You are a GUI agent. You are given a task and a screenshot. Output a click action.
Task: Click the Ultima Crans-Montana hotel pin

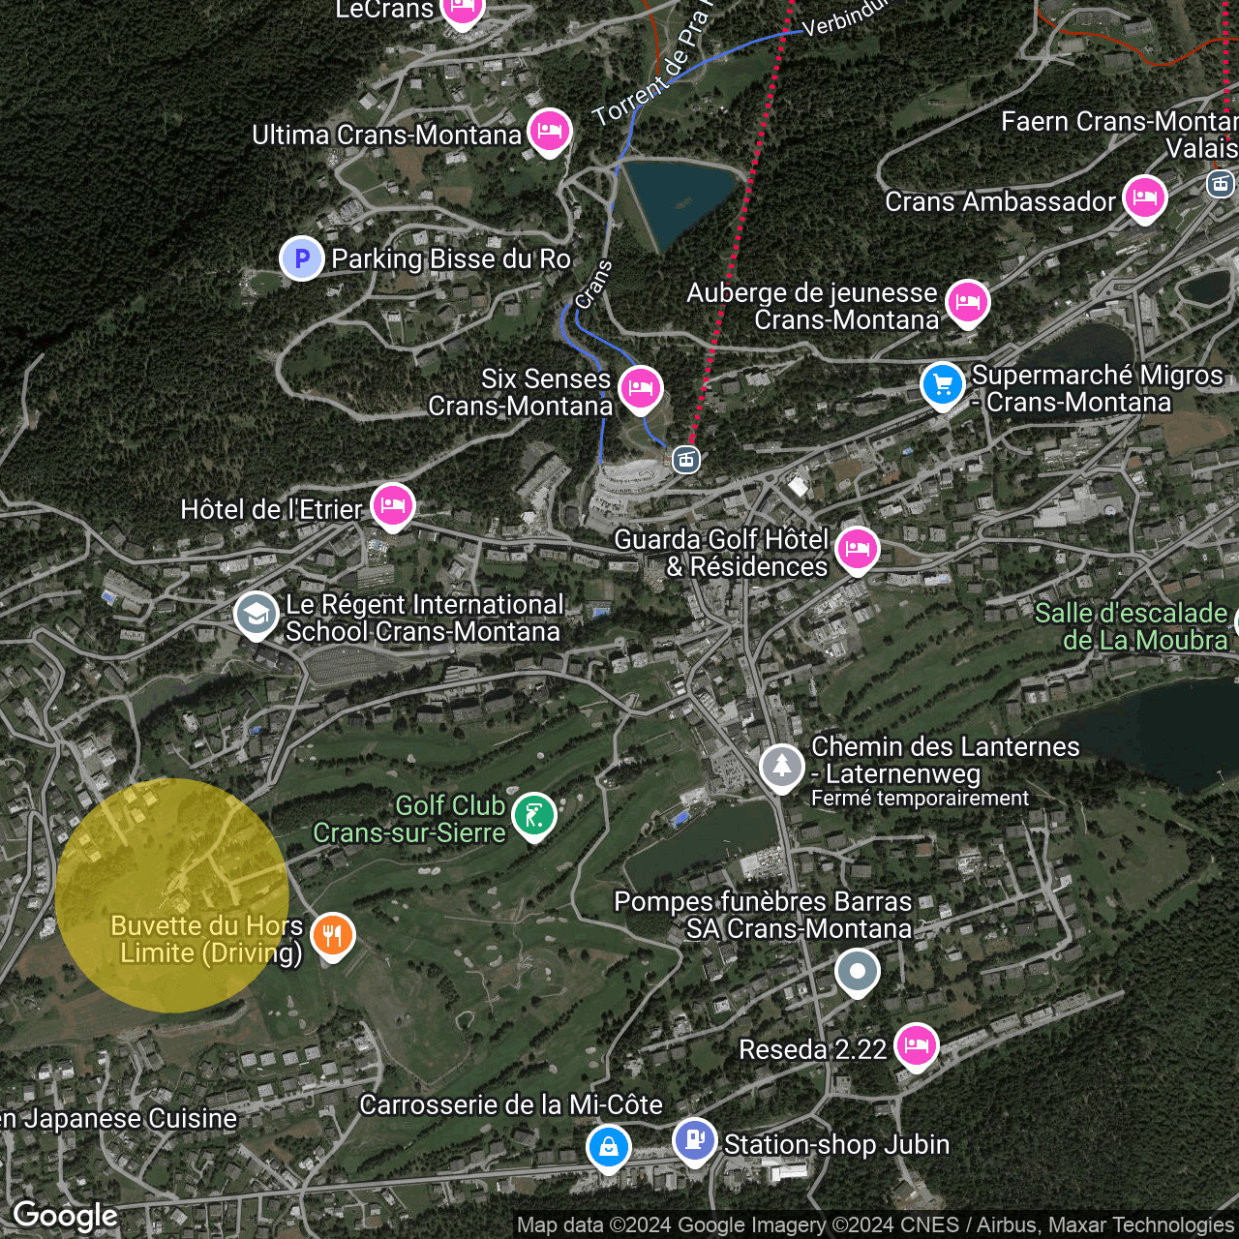pyautogui.click(x=549, y=131)
